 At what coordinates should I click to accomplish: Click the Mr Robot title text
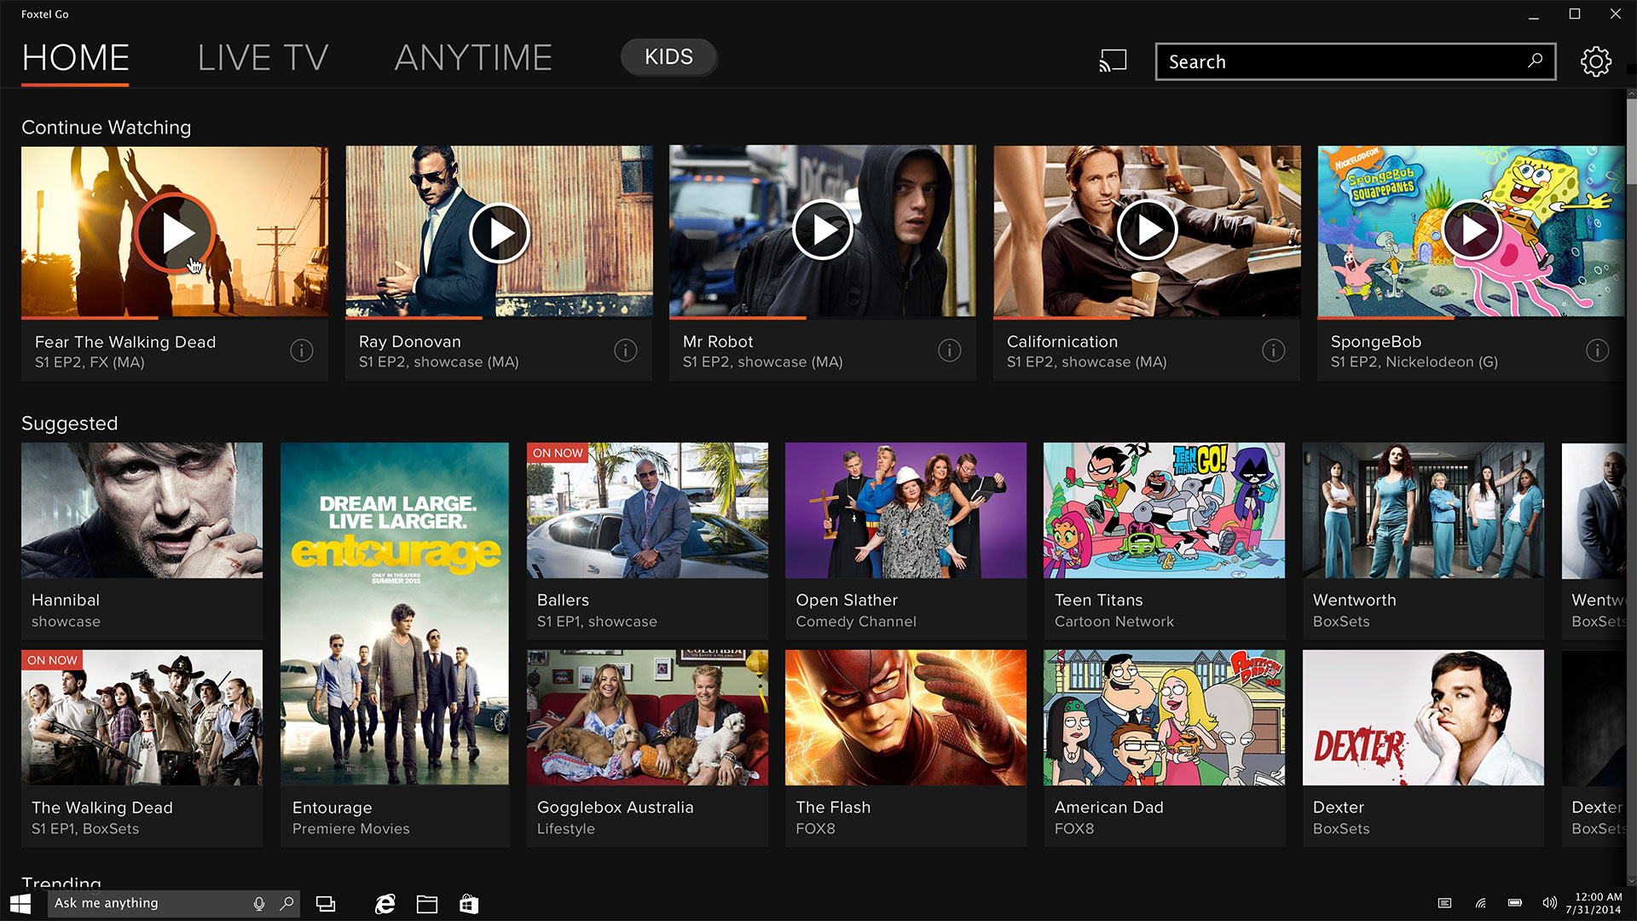[x=718, y=342]
